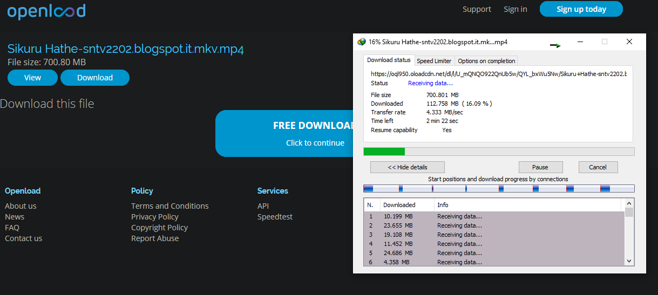Open Report Abuse link
This screenshot has width=658, height=295.
[155, 238]
